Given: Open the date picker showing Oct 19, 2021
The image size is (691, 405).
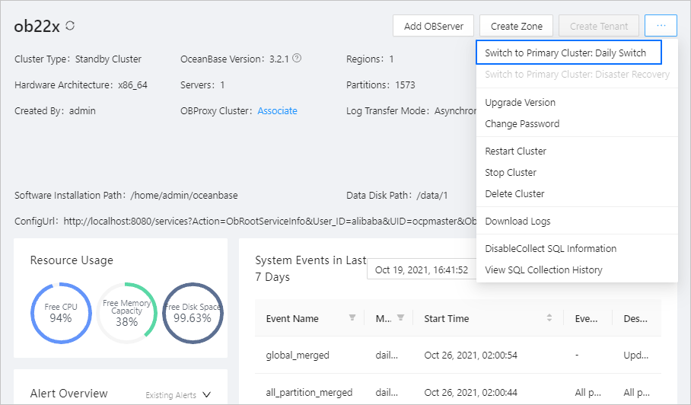Looking at the screenshot, I should [x=422, y=269].
